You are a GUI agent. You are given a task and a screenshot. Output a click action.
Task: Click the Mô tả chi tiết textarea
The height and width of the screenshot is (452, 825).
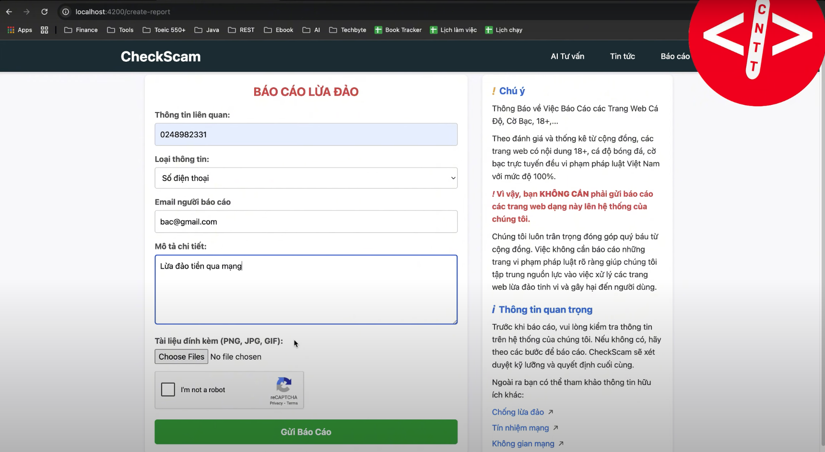(306, 290)
